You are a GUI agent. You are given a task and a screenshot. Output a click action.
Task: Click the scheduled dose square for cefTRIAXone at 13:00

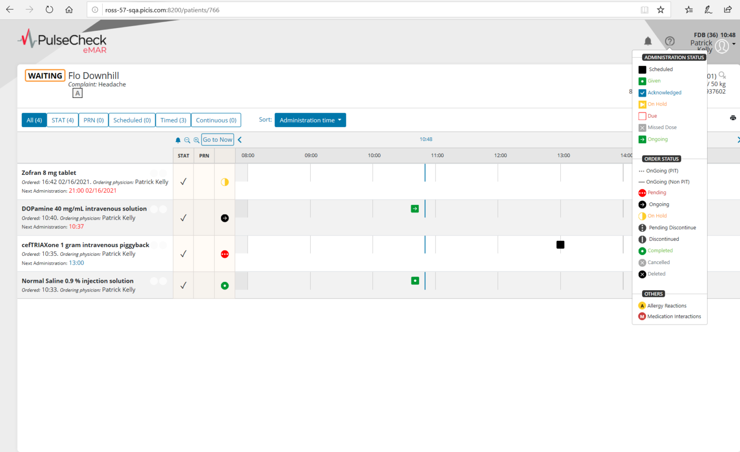click(560, 244)
